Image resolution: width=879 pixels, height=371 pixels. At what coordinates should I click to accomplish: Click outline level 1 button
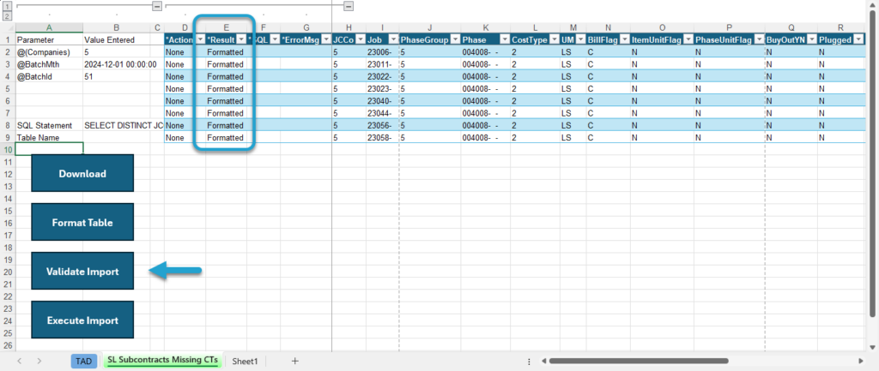coord(7,6)
